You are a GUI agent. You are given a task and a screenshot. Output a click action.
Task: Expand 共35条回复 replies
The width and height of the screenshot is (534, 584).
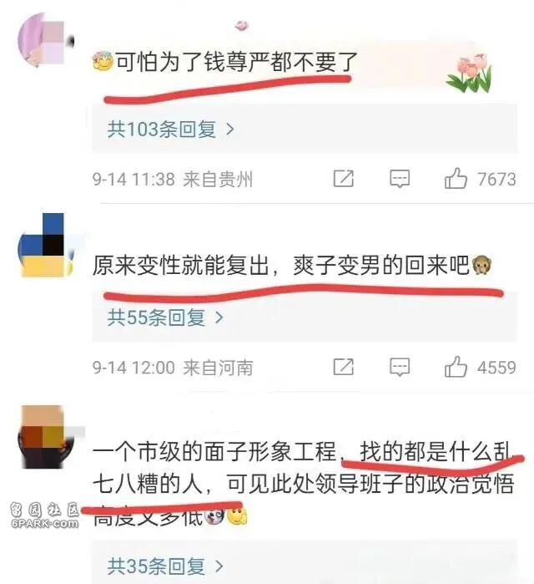click(165, 566)
